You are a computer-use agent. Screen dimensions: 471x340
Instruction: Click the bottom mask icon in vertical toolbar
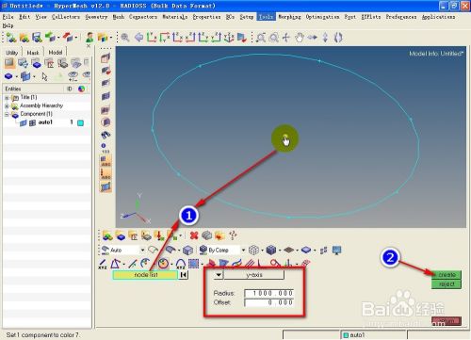[x=106, y=187]
